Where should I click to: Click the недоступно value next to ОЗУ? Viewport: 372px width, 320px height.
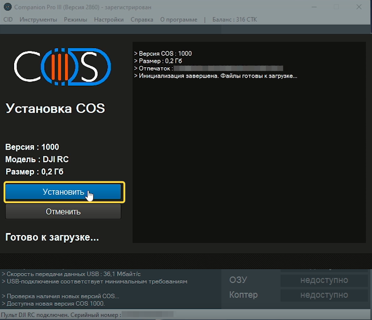pos(324,280)
